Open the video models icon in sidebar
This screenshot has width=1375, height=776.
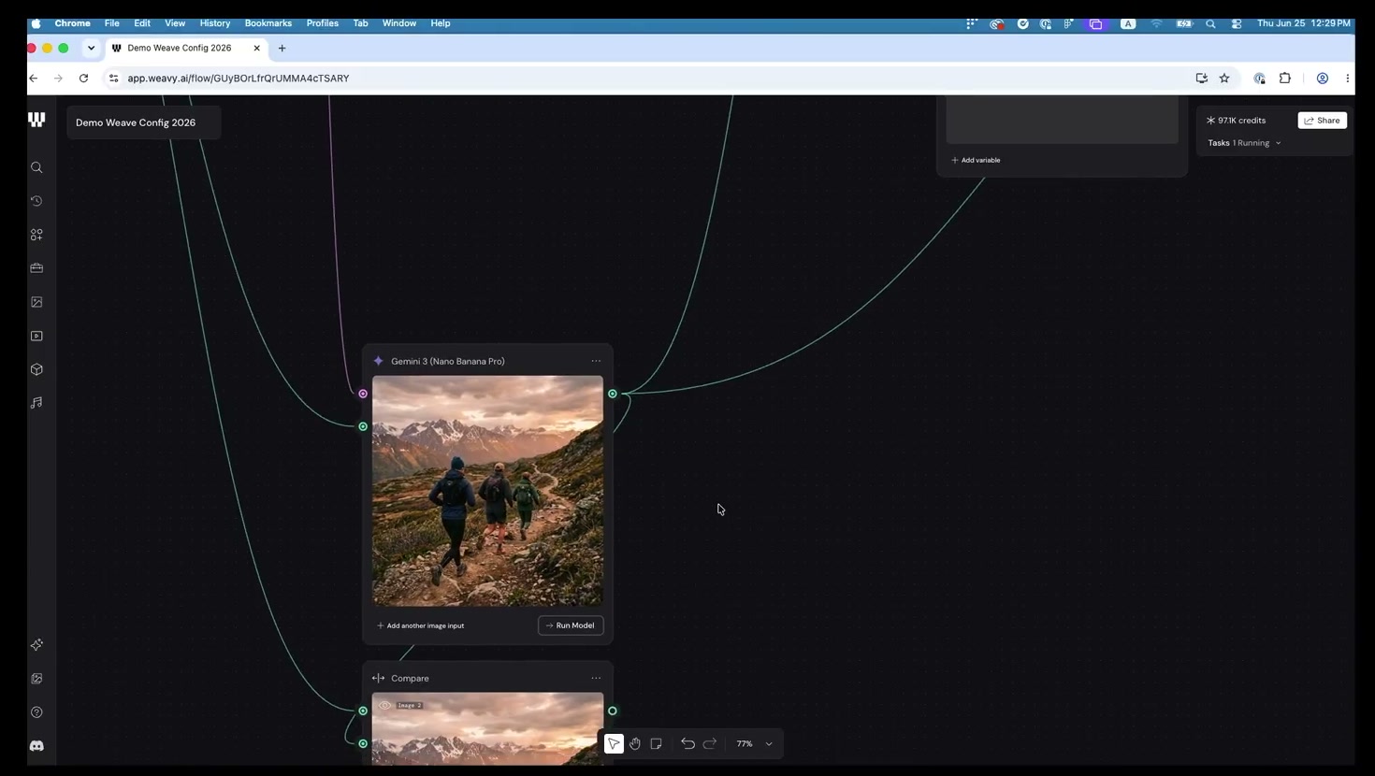pos(36,336)
